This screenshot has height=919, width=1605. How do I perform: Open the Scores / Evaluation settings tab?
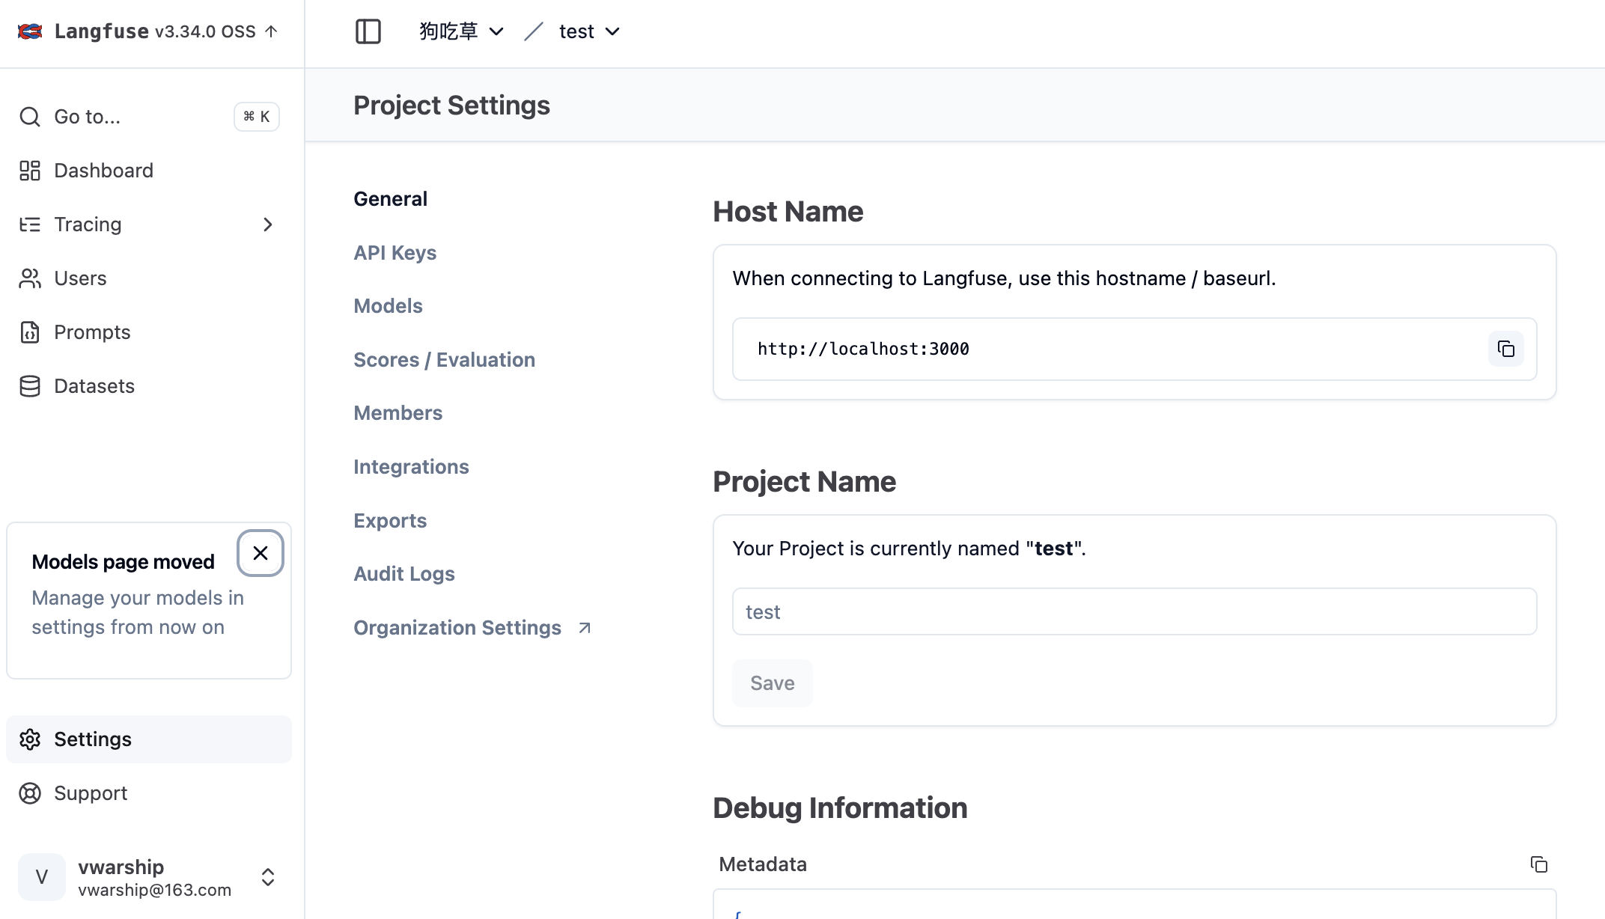(444, 360)
